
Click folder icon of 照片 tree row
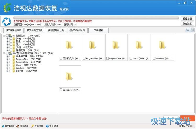(x=14, y=44)
